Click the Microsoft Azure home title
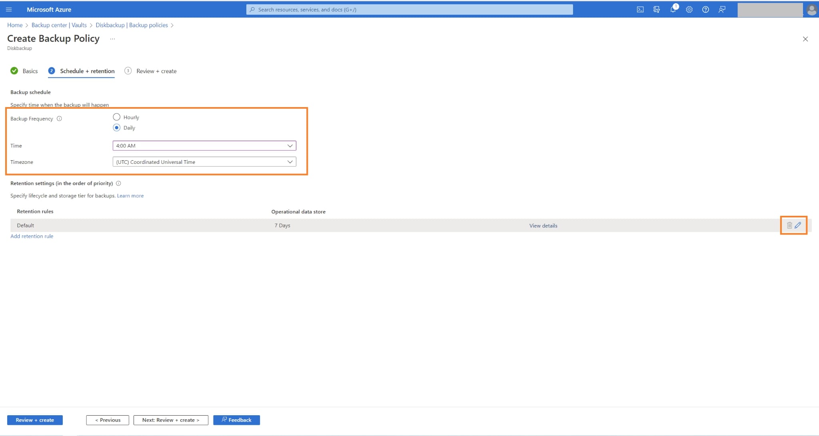 [x=49, y=10]
